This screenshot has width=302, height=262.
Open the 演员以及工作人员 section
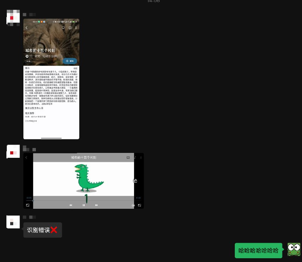pos(34,108)
